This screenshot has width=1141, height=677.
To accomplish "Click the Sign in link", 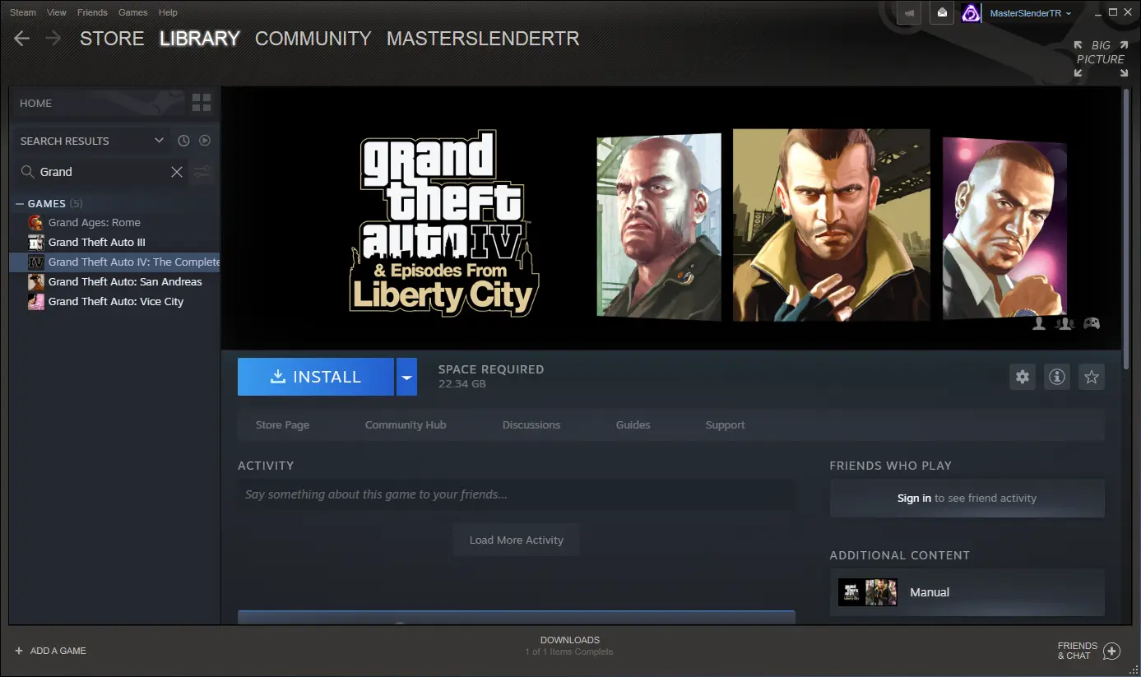I will tap(914, 498).
